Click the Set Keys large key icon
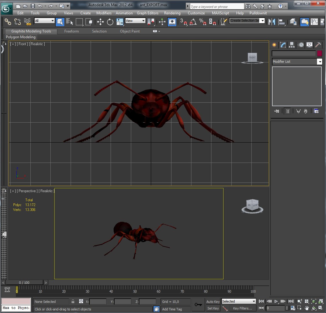Viewport: 326px width, 313px height. click(198, 305)
